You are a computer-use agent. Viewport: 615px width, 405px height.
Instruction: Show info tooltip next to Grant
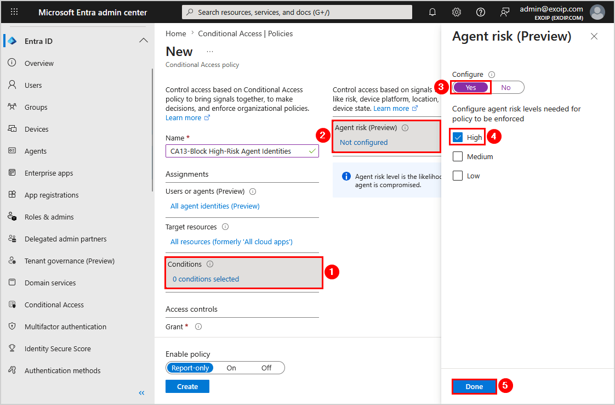198,327
